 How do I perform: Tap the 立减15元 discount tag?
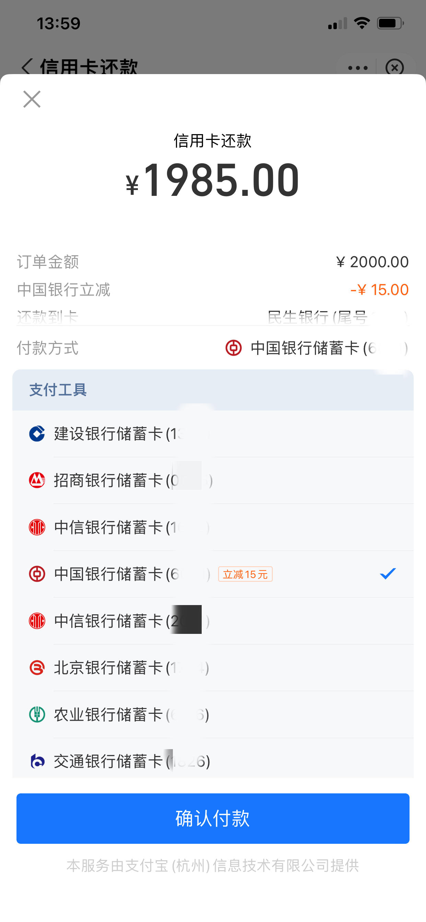pos(245,574)
